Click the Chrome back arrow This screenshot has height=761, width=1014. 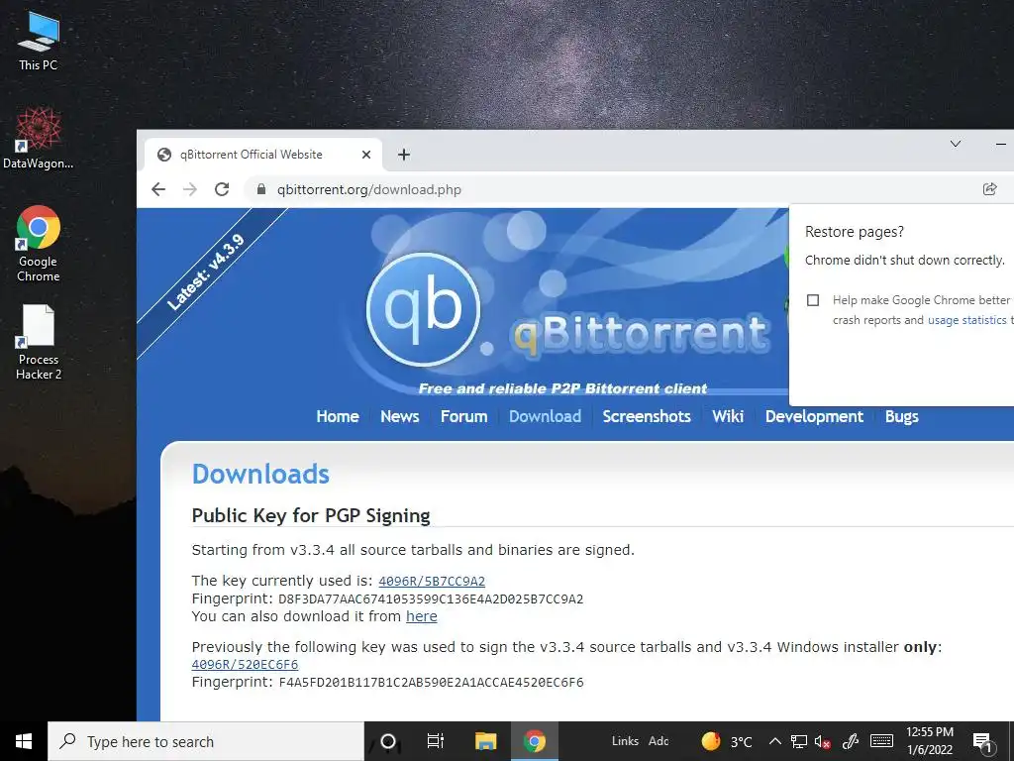pos(158,189)
